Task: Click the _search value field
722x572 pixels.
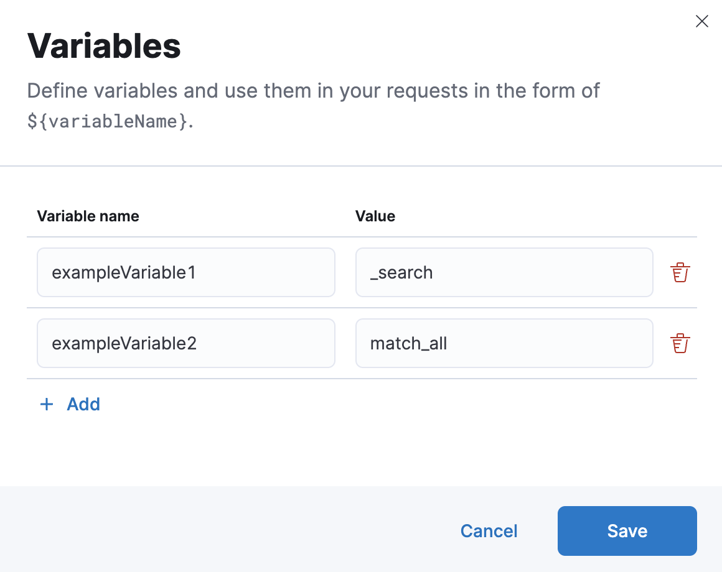Action: [x=504, y=272]
